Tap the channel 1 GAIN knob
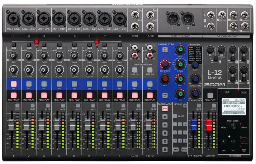This screenshot has height=164, width=256. pos(14,56)
